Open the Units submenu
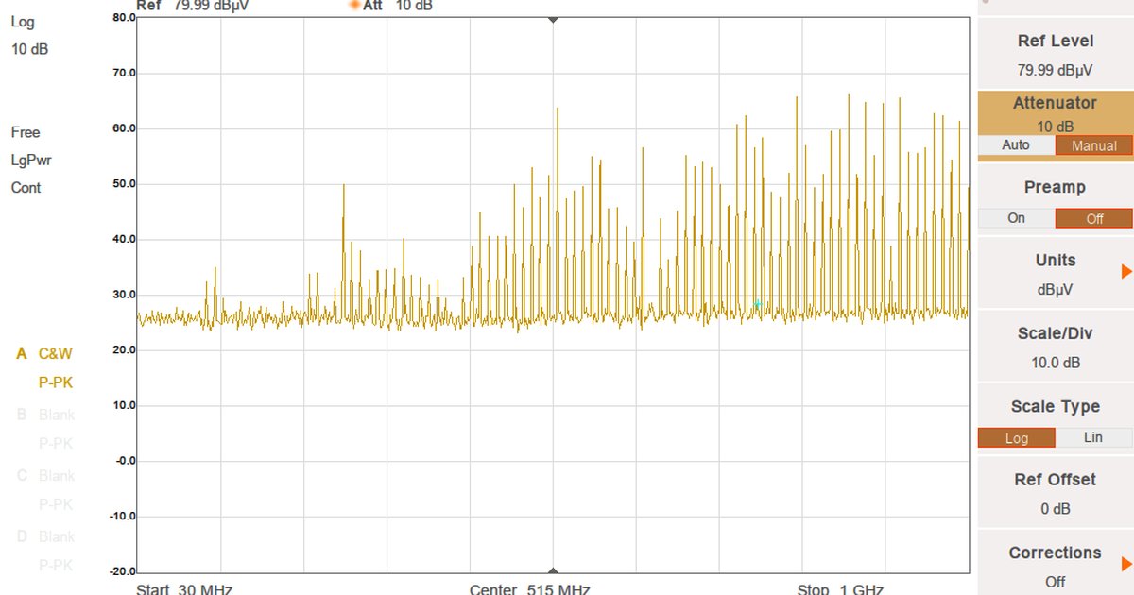The image size is (1134, 595). click(x=1055, y=273)
